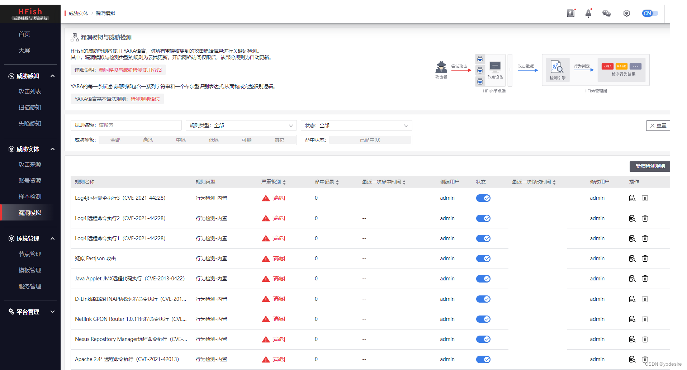Click the WeChat icon in top bar

(x=606, y=13)
